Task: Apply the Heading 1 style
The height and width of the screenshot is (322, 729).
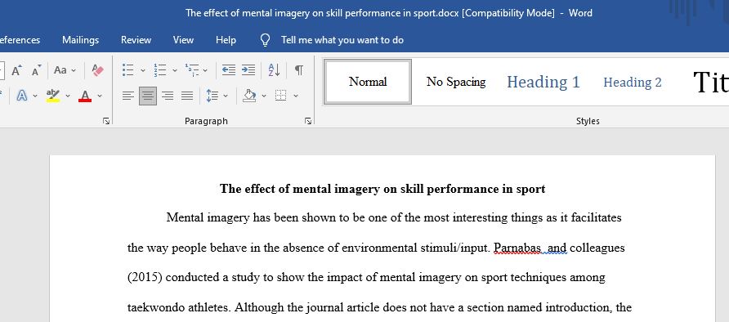Action: 543,82
